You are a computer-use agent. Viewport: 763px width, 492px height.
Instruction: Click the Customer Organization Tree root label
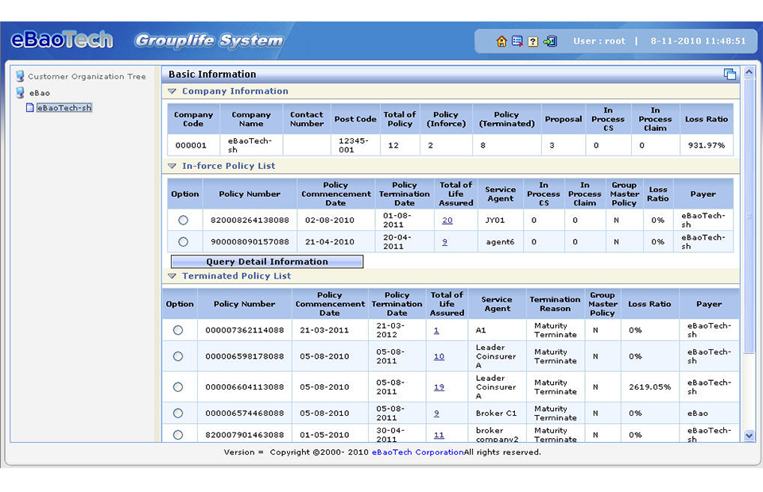click(87, 77)
